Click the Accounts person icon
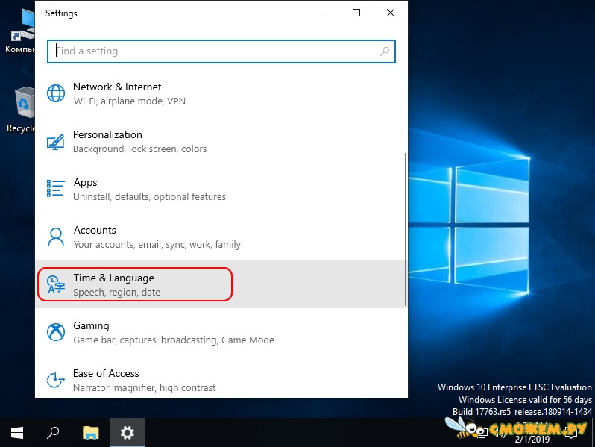Viewport: 595px width, 447px height. (56, 237)
